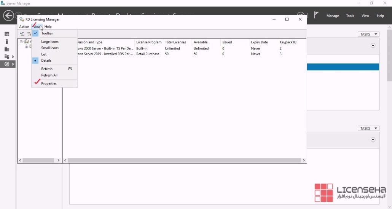This screenshot has width=392, height=209.
Task: Select the All Servers sidebar icon
Action: click(6, 49)
